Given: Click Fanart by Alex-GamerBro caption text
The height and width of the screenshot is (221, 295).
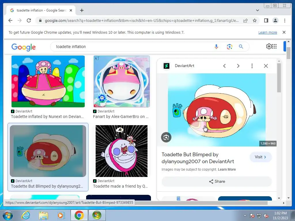Looking at the screenshot, I should pos(121,117).
